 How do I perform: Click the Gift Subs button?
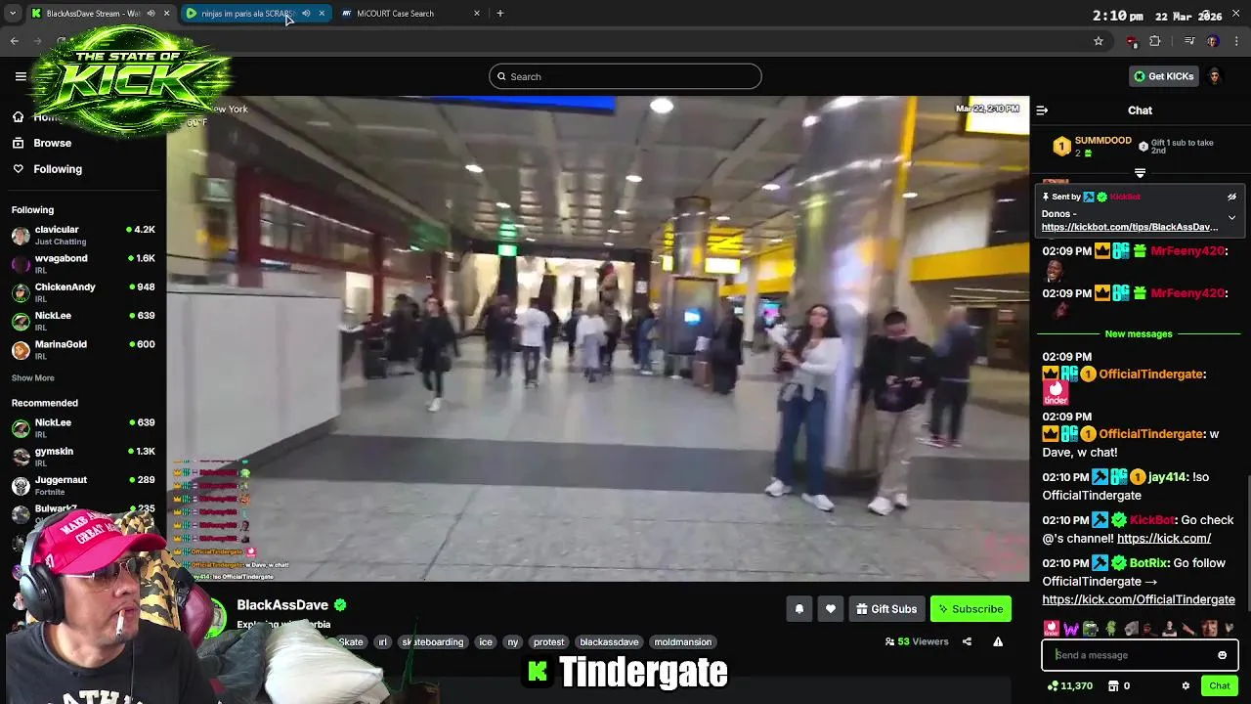(x=886, y=609)
